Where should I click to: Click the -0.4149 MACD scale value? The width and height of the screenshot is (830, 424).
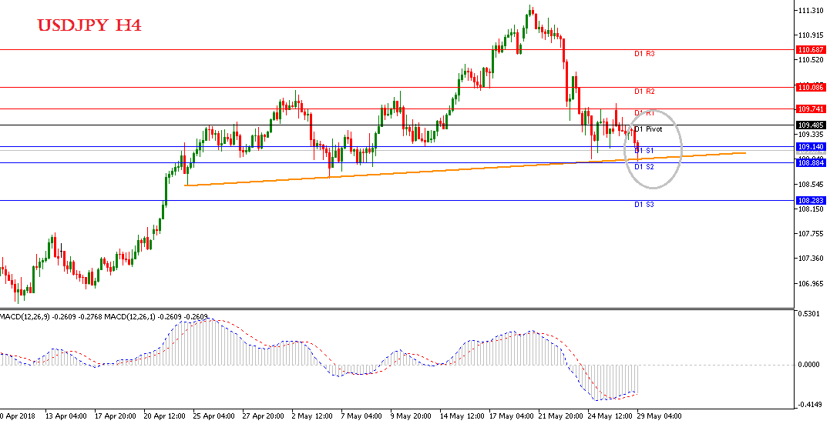(811, 405)
